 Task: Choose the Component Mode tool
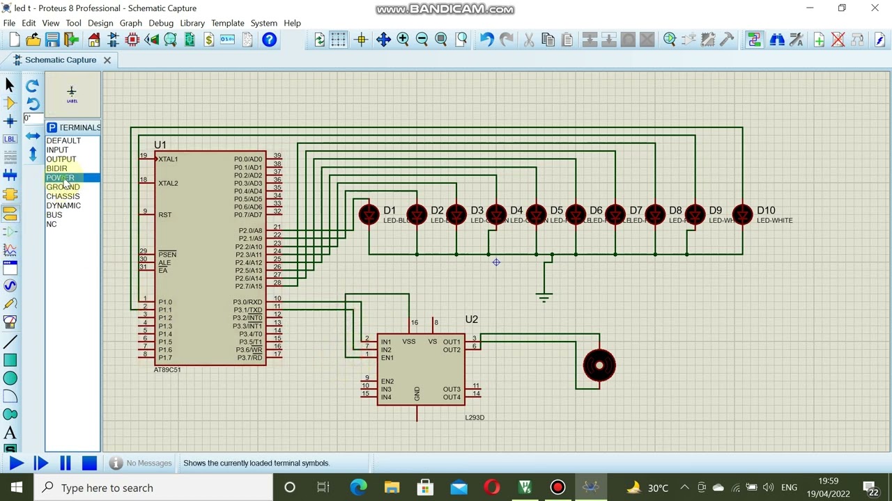pos(10,103)
